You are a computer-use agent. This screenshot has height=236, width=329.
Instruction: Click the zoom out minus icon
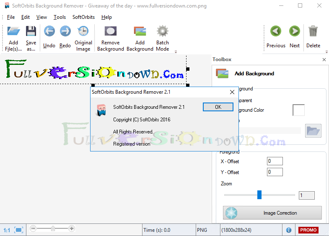click(33, 228)
